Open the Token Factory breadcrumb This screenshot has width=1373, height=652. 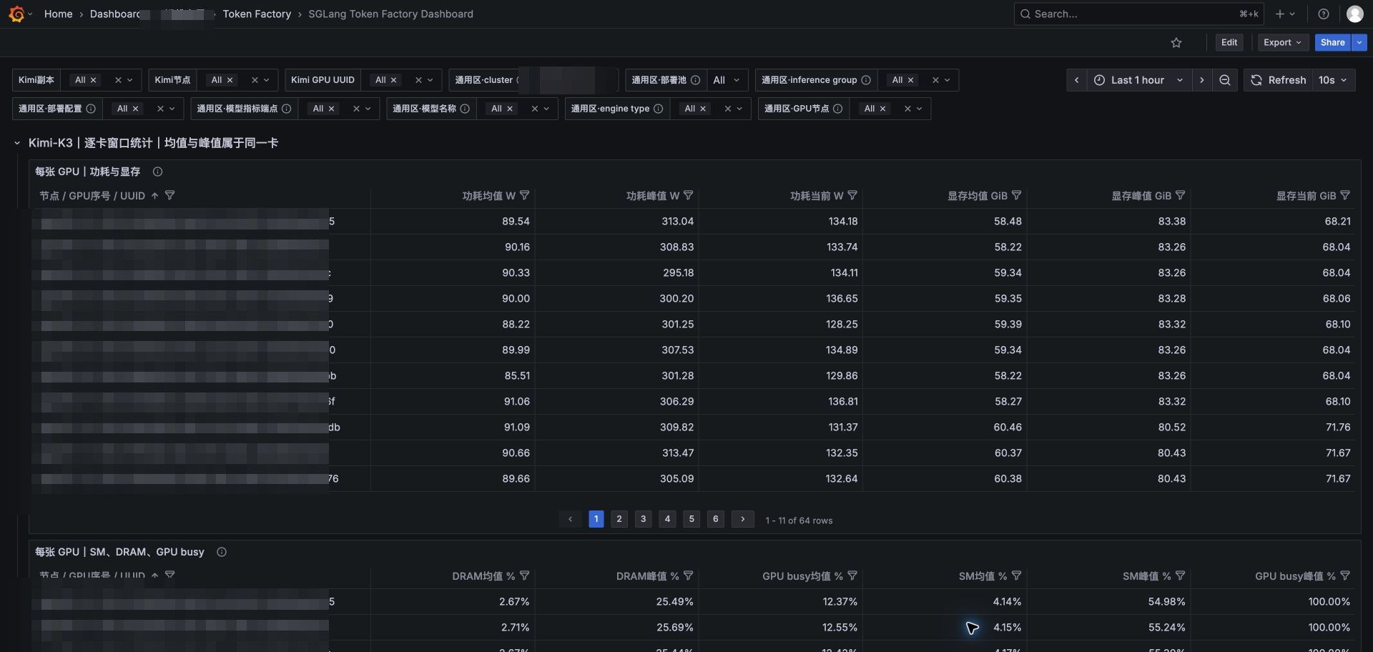pos(257,14)
